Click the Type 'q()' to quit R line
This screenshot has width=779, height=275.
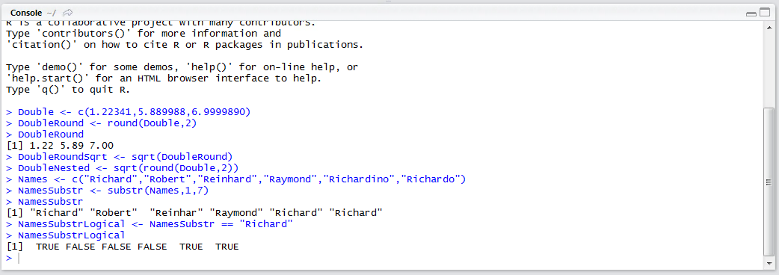(67, 90)
